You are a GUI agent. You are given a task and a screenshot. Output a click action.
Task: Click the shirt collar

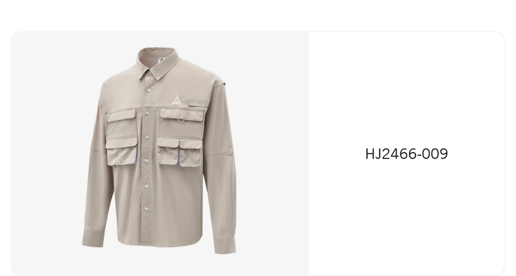pyautogui.click(x=158, y=63)
